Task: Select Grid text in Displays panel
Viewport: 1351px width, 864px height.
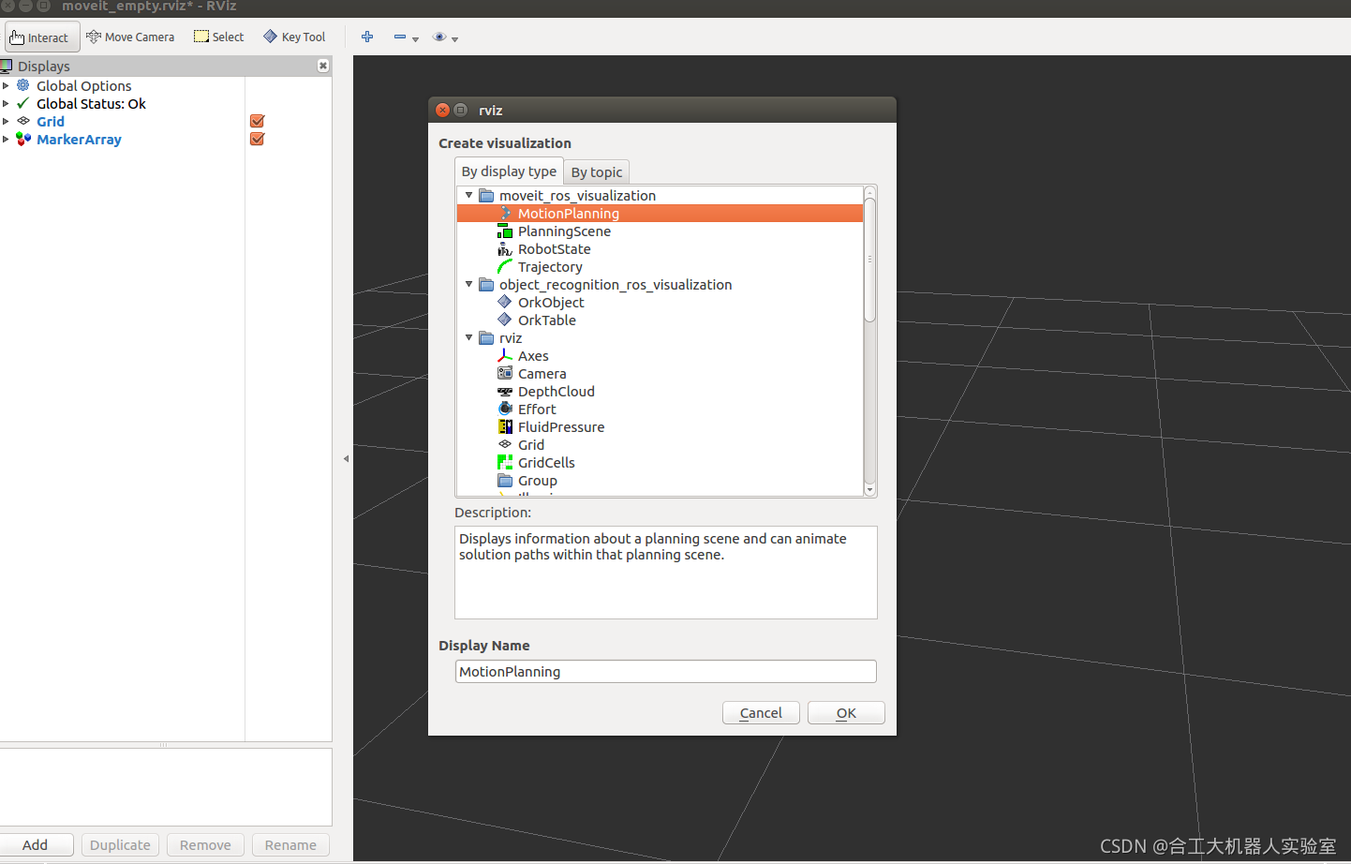Action: click(51, 122)
